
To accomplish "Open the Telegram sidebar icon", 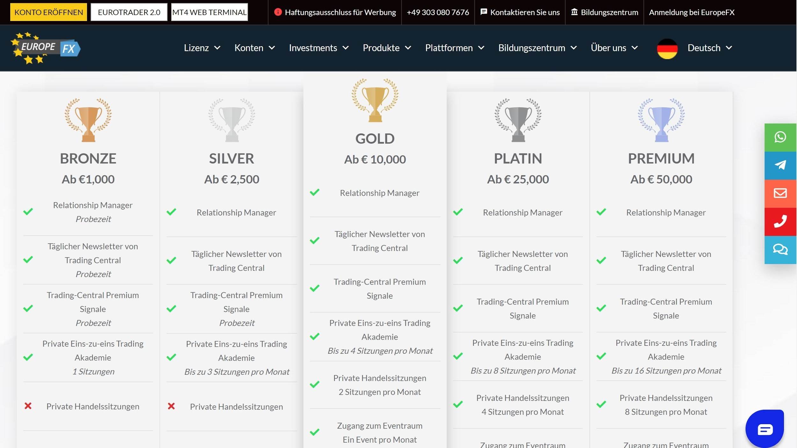I will [x=780, y=165].
